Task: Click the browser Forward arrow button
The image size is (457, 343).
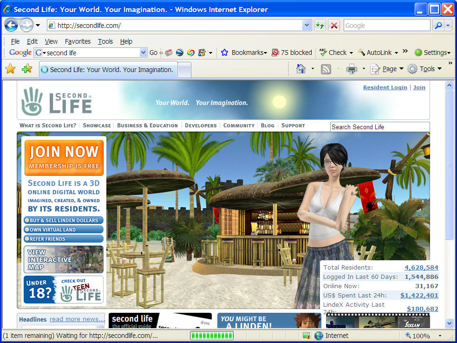Action: pos(26,25)
